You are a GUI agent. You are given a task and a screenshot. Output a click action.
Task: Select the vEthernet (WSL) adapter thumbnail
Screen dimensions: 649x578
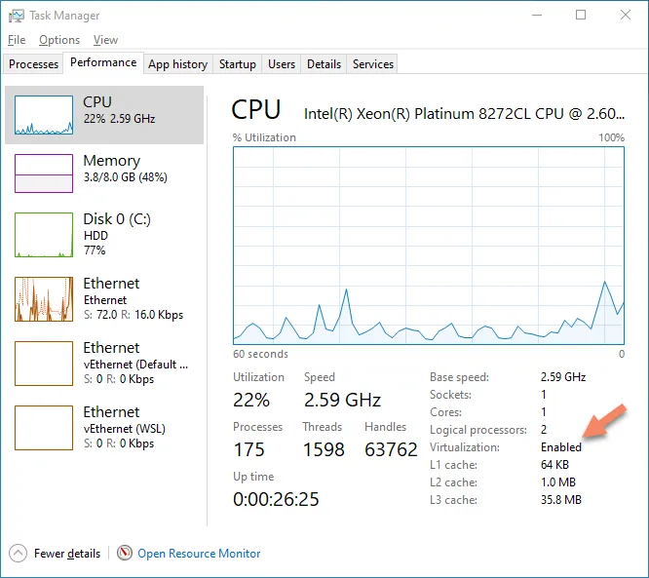pyautogui.click(x=44, y=427)
